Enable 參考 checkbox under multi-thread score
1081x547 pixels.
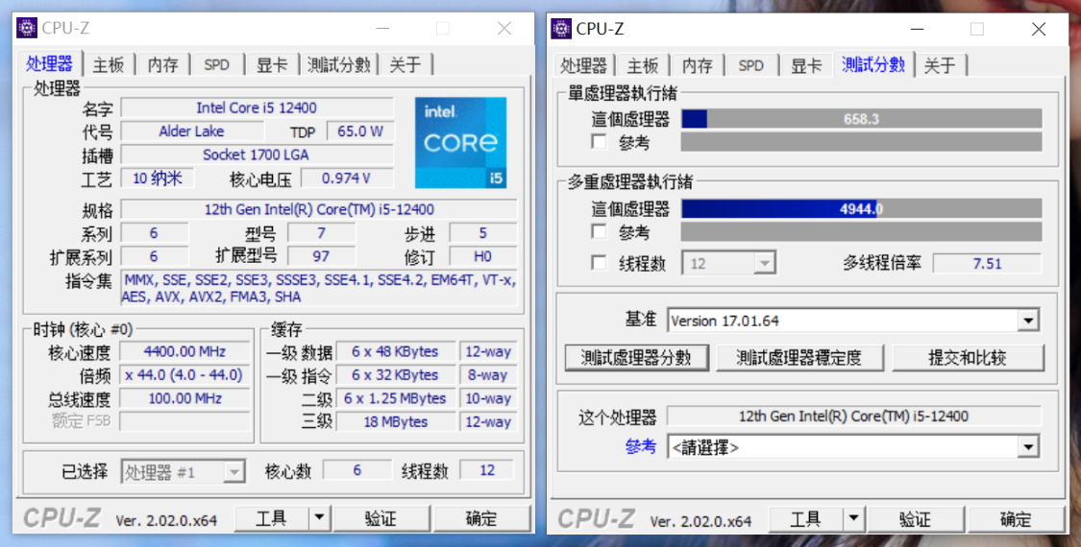coord(600,232)
